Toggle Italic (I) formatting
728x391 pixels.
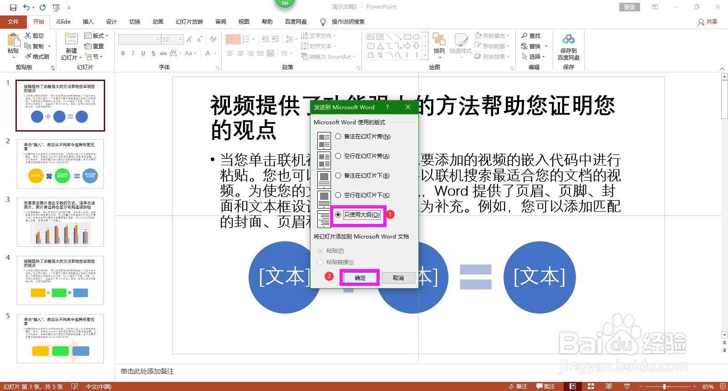[x=133, y=53]
